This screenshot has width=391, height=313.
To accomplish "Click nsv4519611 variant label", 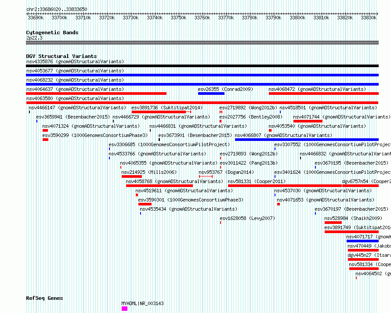I will (x=184, y=191).
